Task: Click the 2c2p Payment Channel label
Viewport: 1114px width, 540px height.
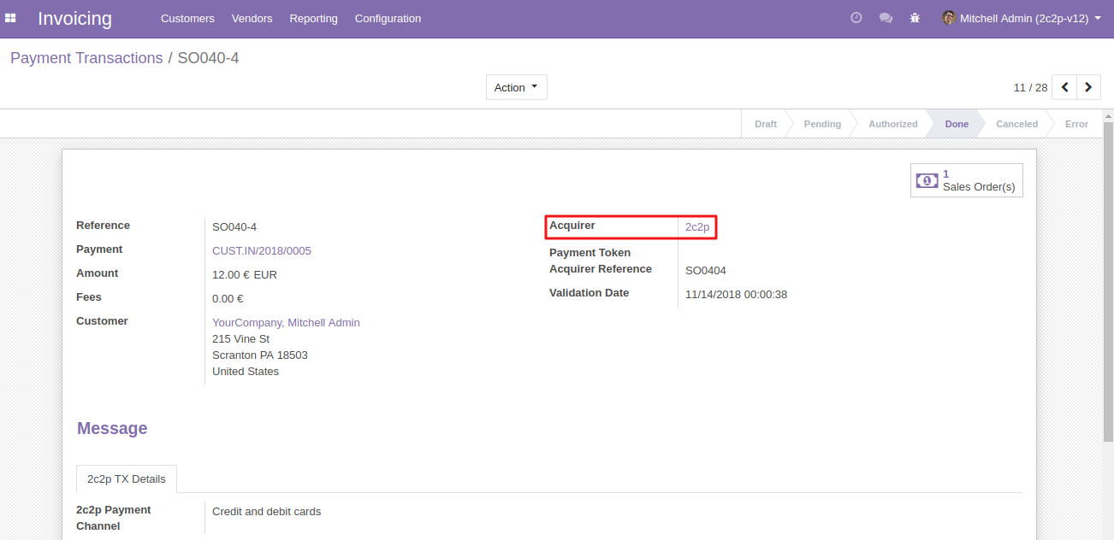Action: point(113,518)
